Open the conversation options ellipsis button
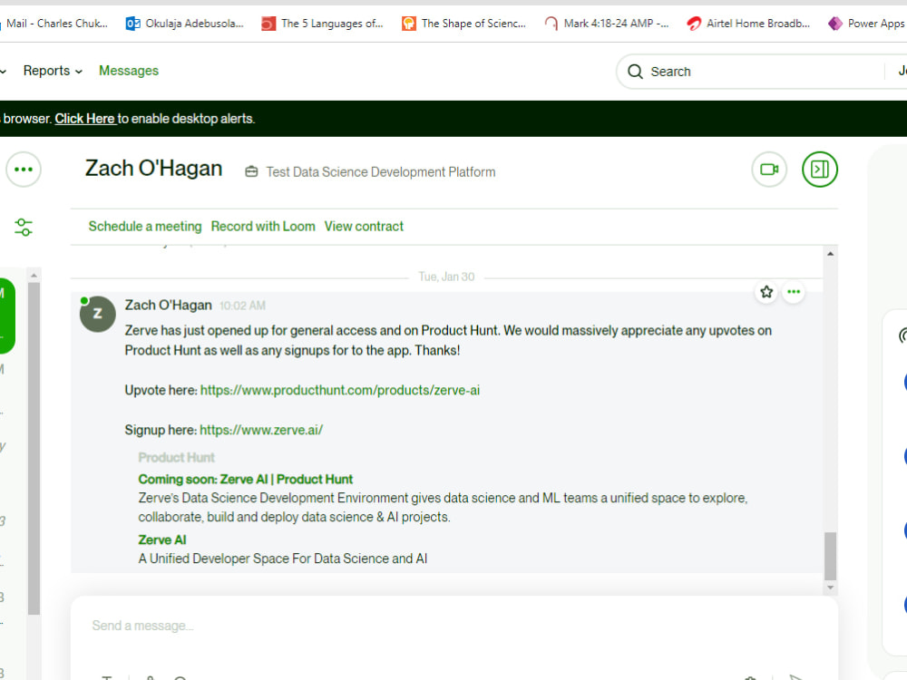Viewport: 907px width, 680px height. (x=24, y=170)
